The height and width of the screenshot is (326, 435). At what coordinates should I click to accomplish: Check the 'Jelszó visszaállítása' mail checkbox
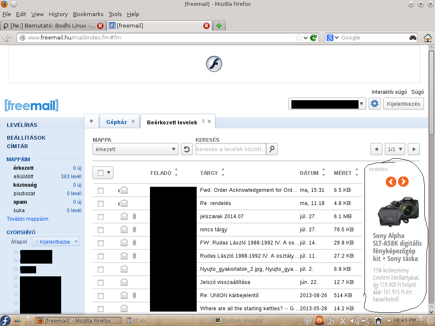(x=101, y=282)
